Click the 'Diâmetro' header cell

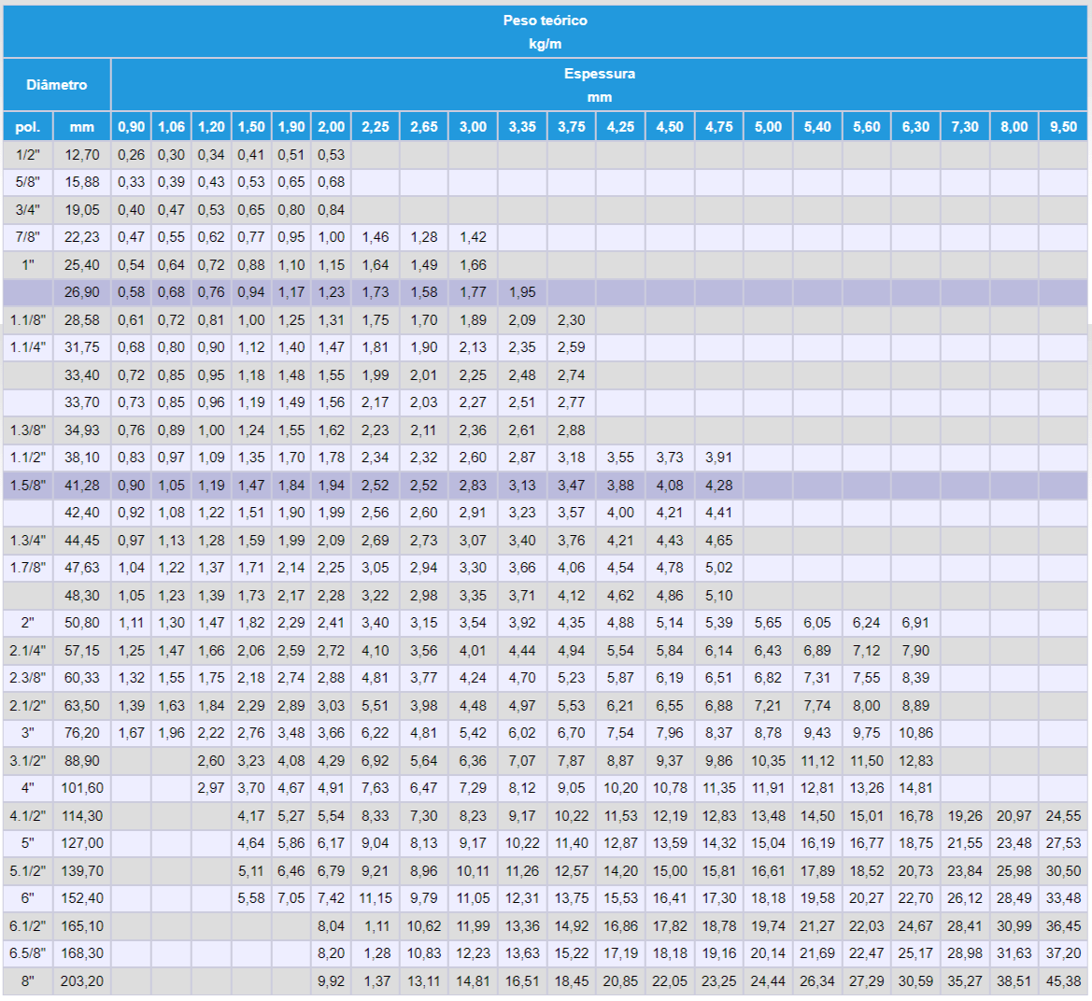click(x=56, y=85)
